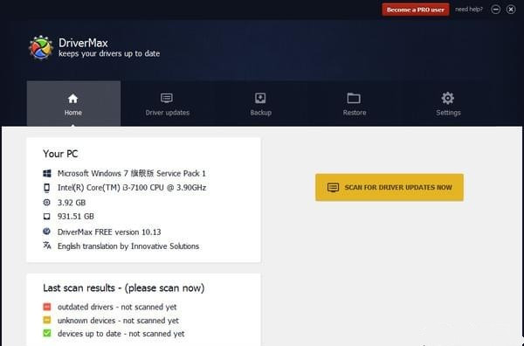Close the DriverMax window
Image resolution: width=524 pixels, height=346 pixels.
point(511,10)
